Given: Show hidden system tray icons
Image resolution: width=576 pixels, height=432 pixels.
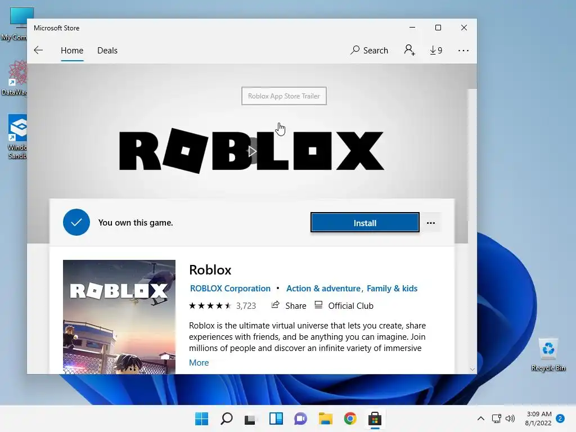Looking at the screenshot, I should 480,418.
